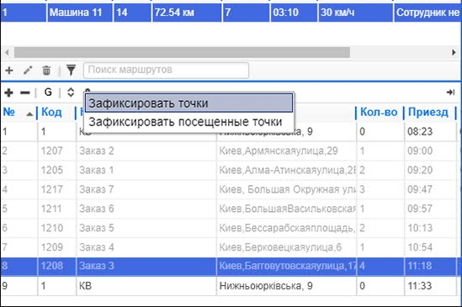This screenshot has width=462, height=307.
Task: Click arrival time '09:57'
Action: (420, 209)
